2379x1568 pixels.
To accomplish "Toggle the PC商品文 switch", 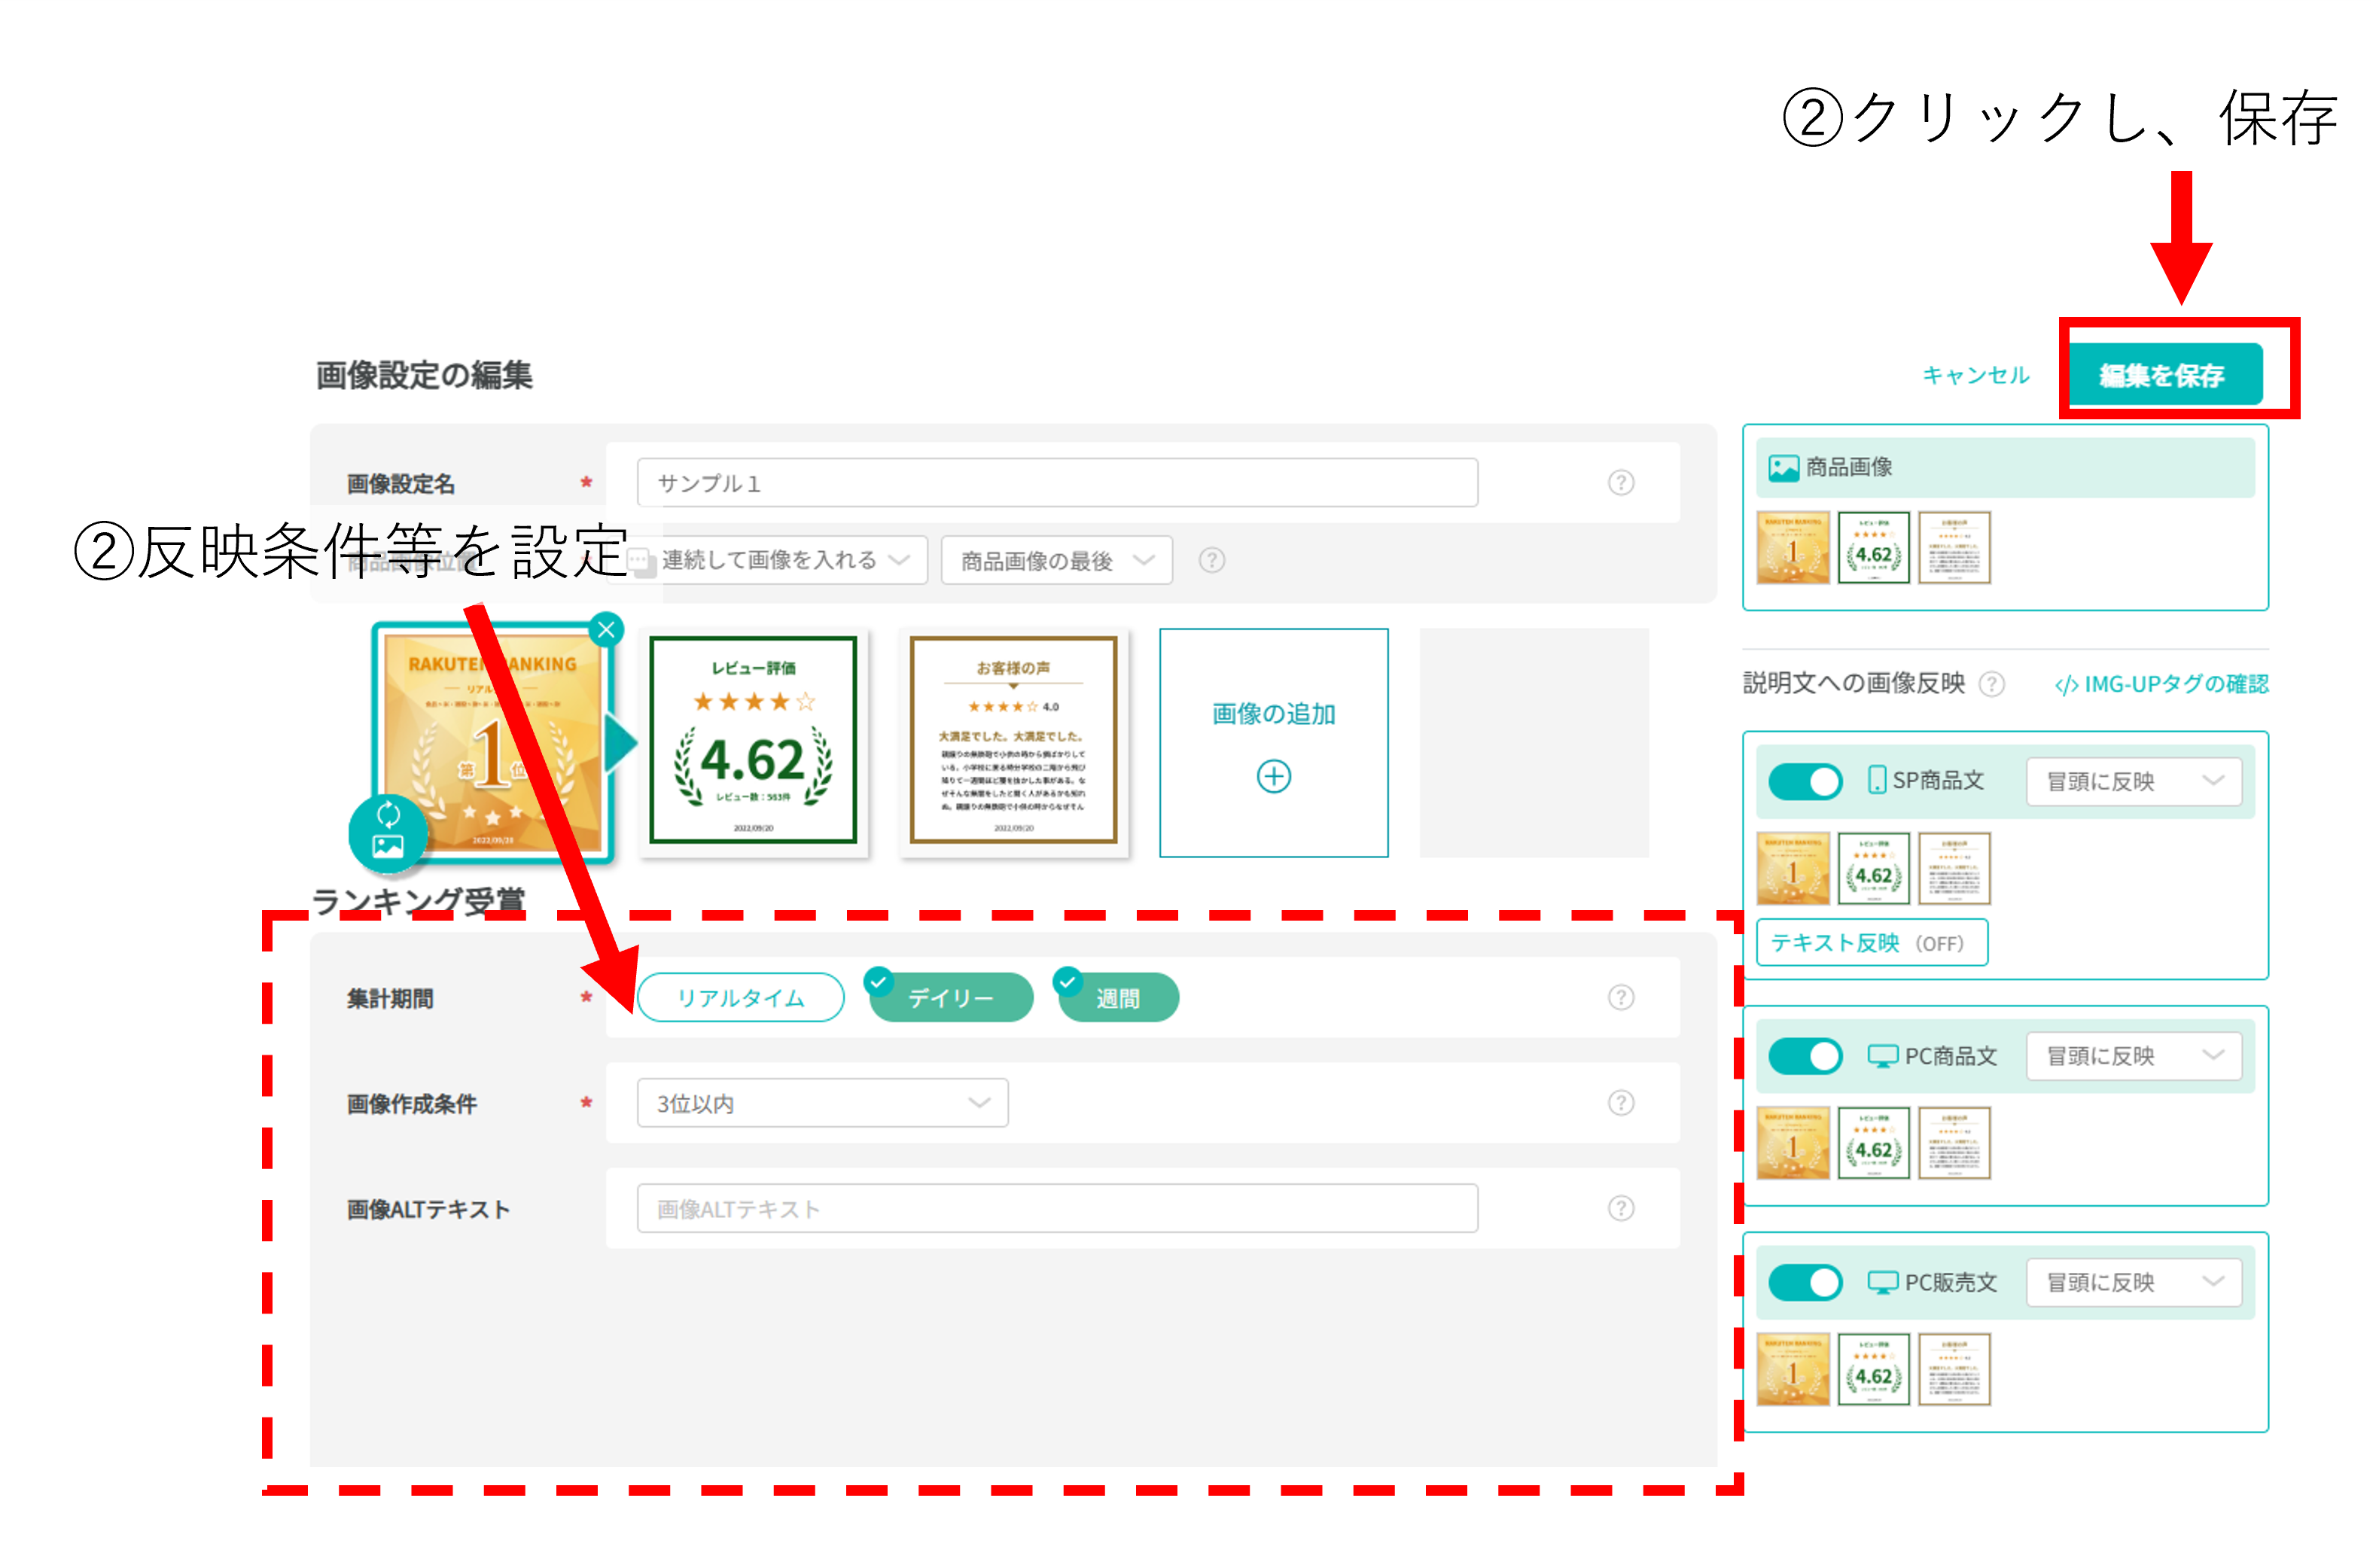I will click(1805, 1056).
